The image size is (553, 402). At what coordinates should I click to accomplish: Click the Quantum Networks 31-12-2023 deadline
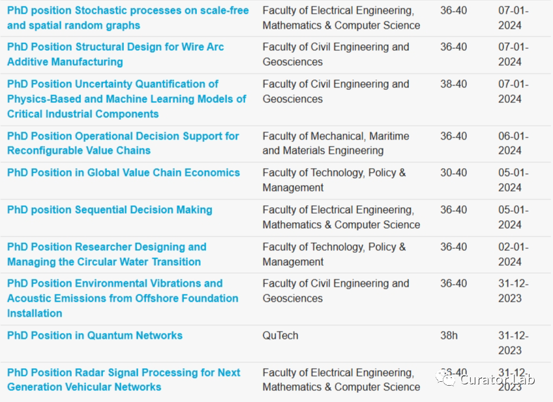point(513,343)
